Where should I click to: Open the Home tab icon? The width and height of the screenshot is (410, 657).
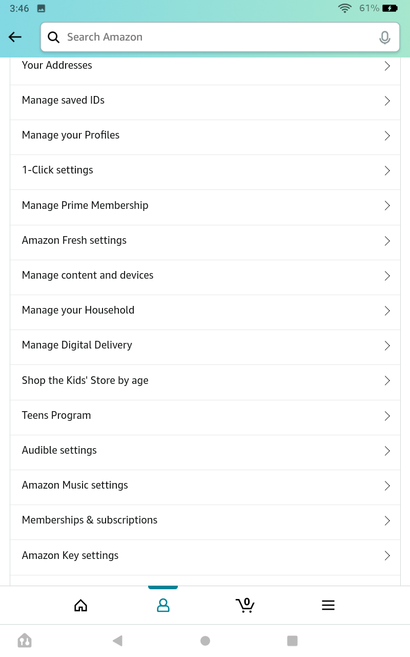pyautogui.click(x=81, y=606)
